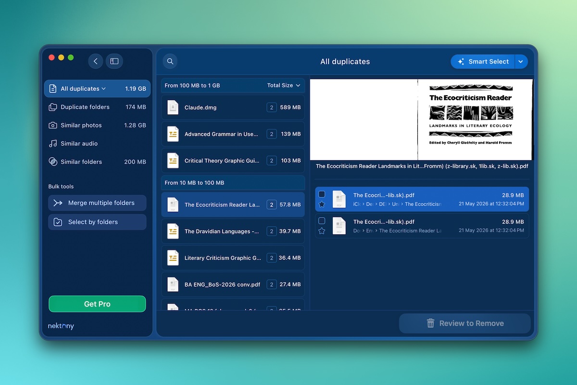
Task: Open Duplicate folders category
Action: click(x=97, y=107)
